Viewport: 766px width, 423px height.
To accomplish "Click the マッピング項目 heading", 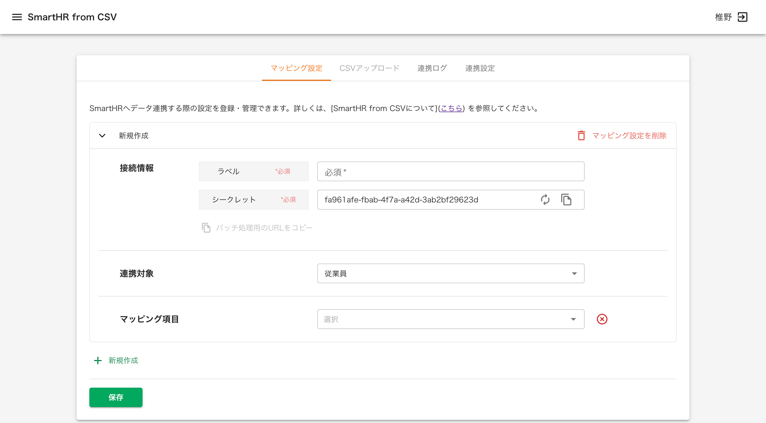I will coord(149,319).
